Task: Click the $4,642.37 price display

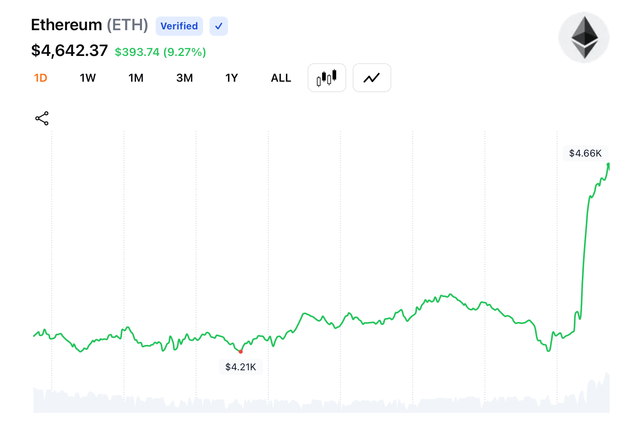Action: 69,51
